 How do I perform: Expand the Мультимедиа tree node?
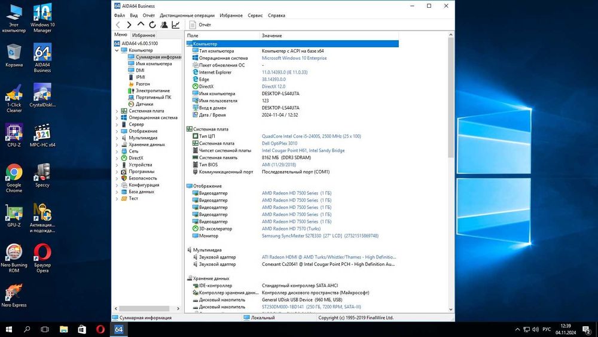click(117, 138)
